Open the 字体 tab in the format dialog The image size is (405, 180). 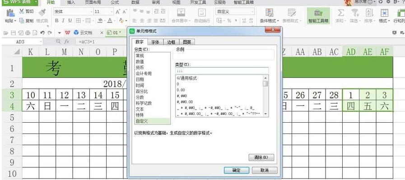[x=155, y=42]
